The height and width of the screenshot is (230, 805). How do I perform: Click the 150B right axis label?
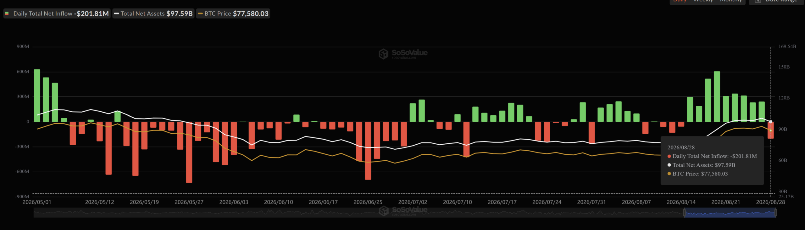click(784, 67)
